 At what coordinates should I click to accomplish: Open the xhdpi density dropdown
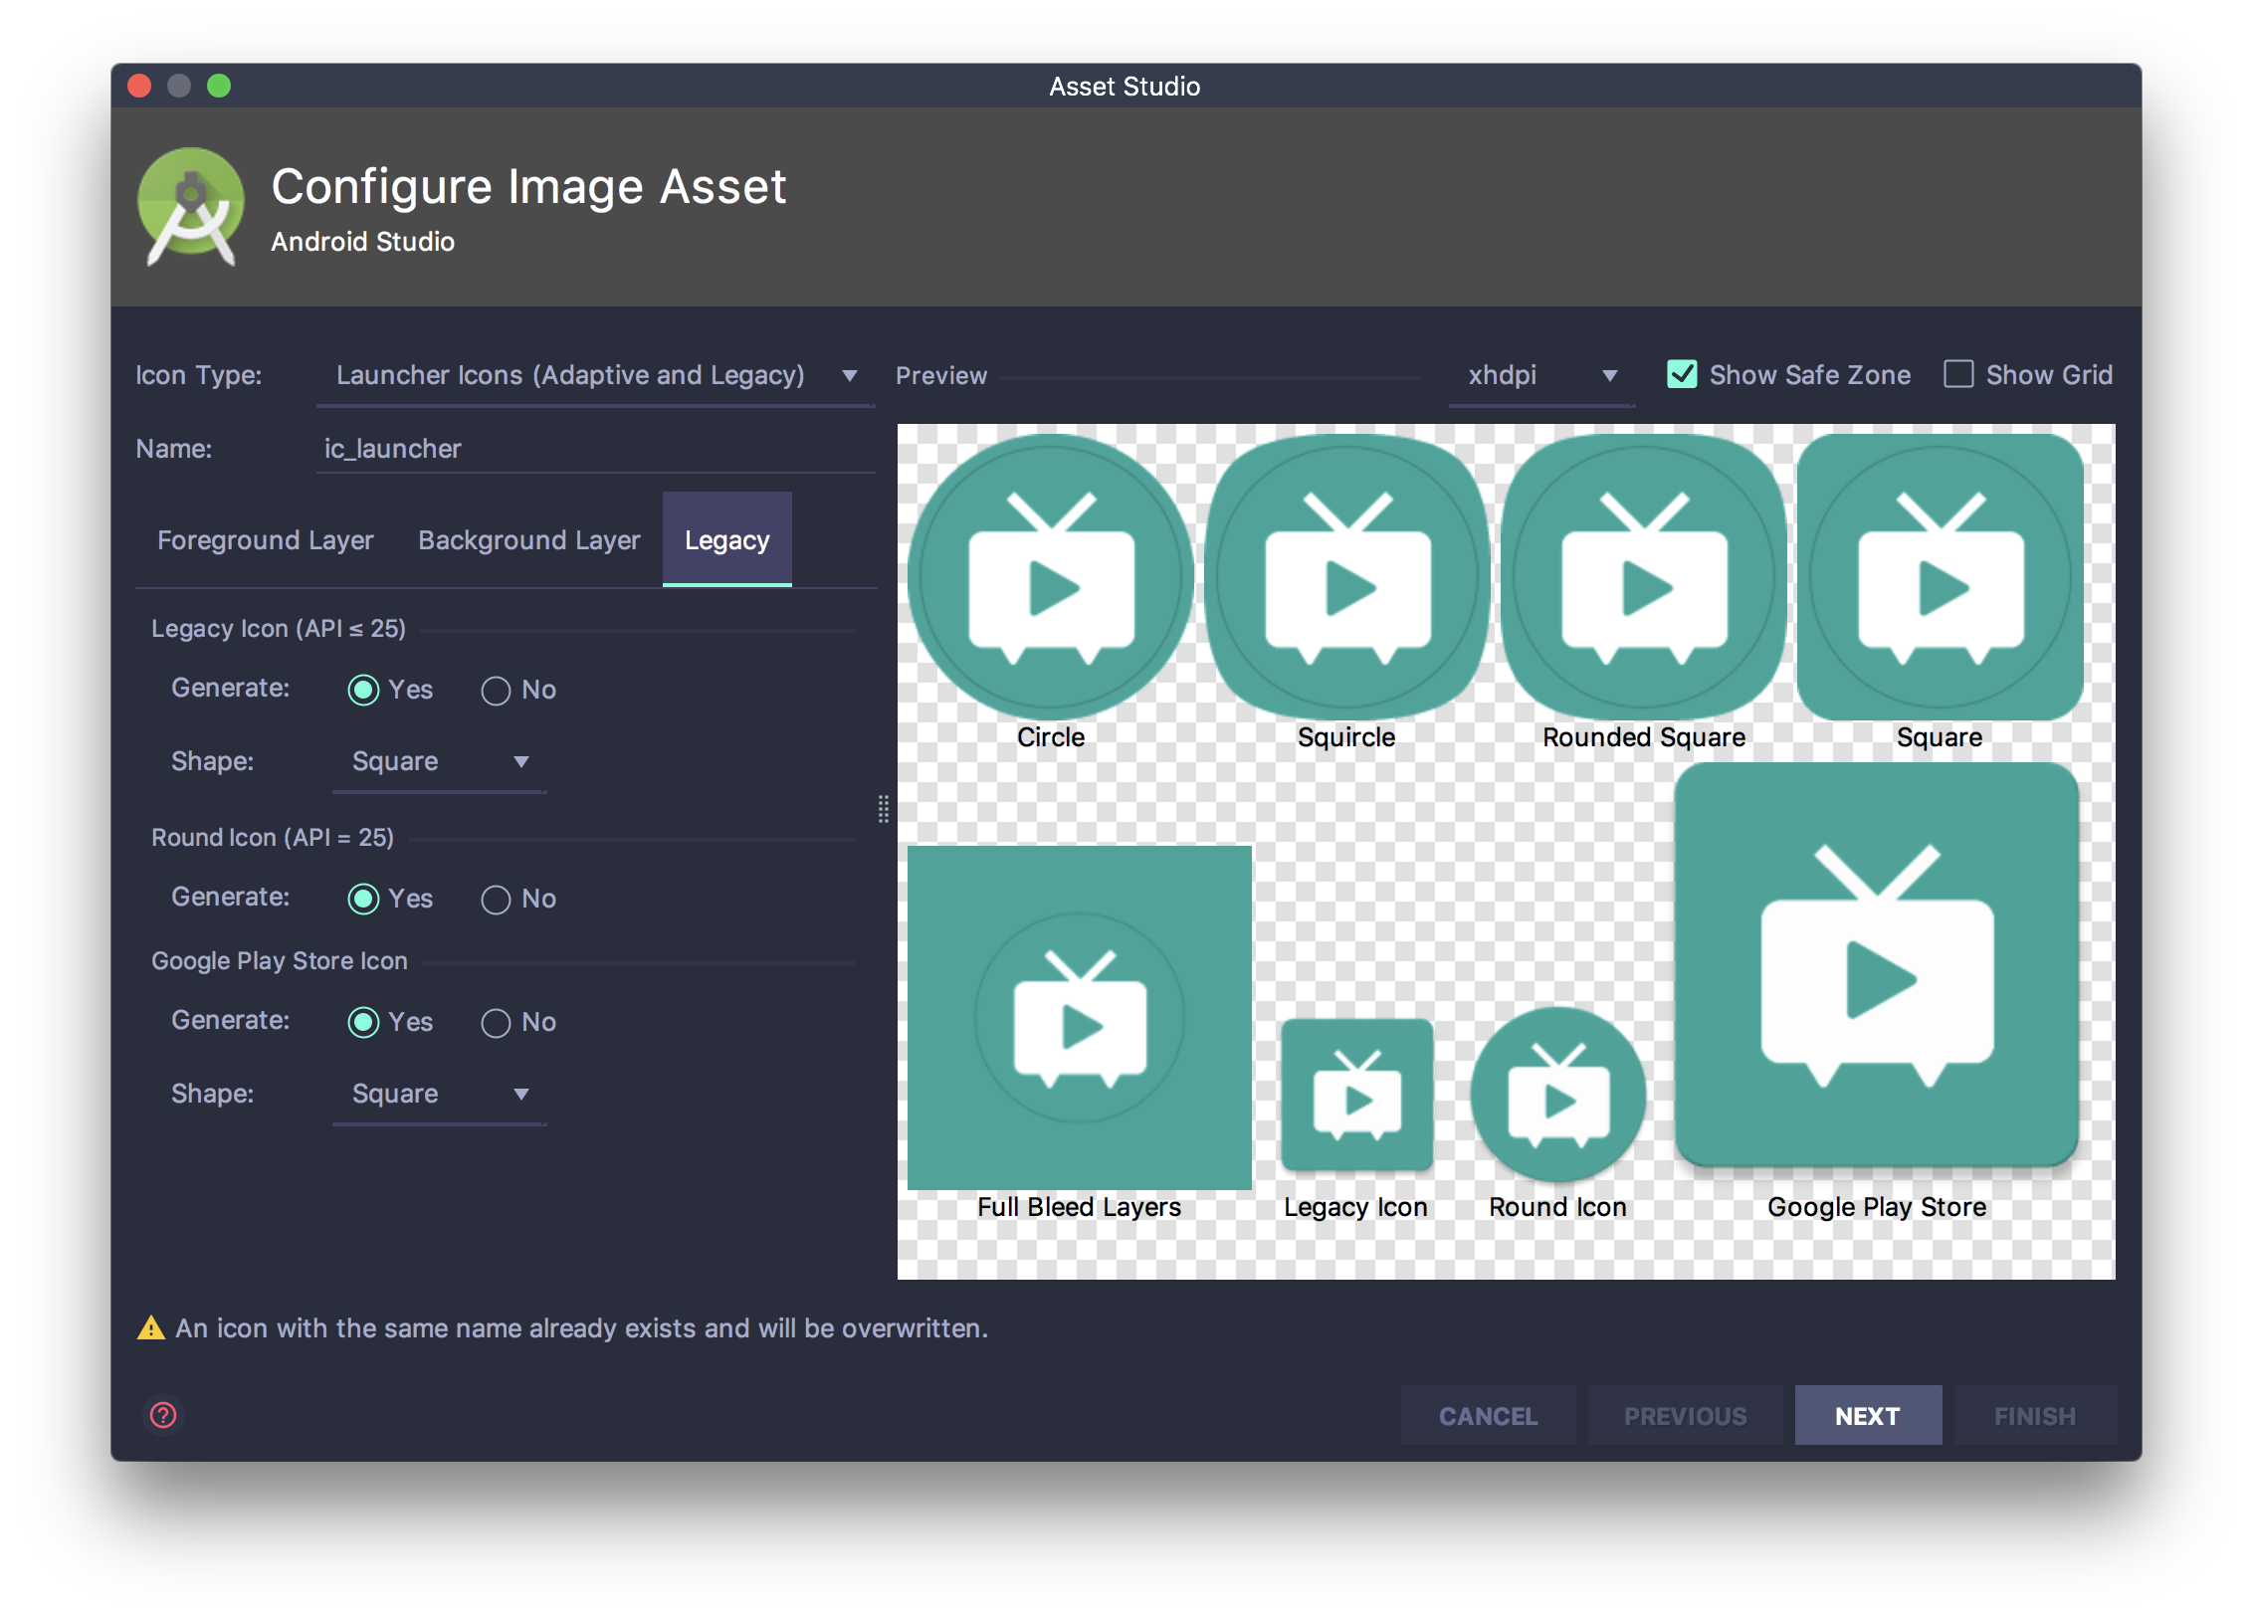[x=1540, y=376]
